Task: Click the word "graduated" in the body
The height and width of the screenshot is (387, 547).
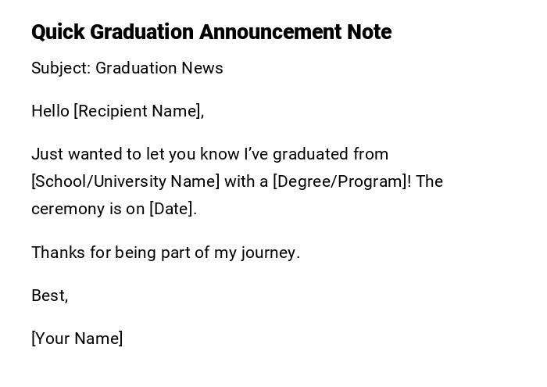Action: click(310, 154)
